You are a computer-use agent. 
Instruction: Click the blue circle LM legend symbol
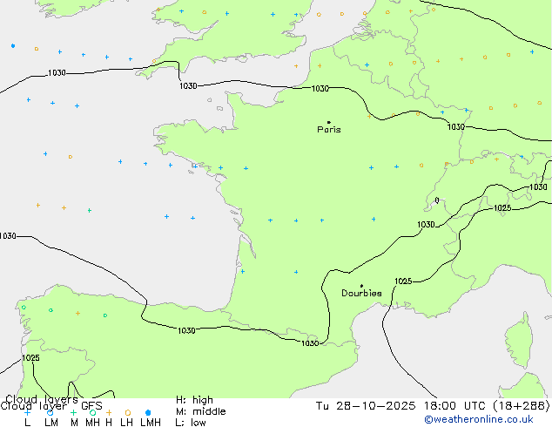(x=50, y=412)
